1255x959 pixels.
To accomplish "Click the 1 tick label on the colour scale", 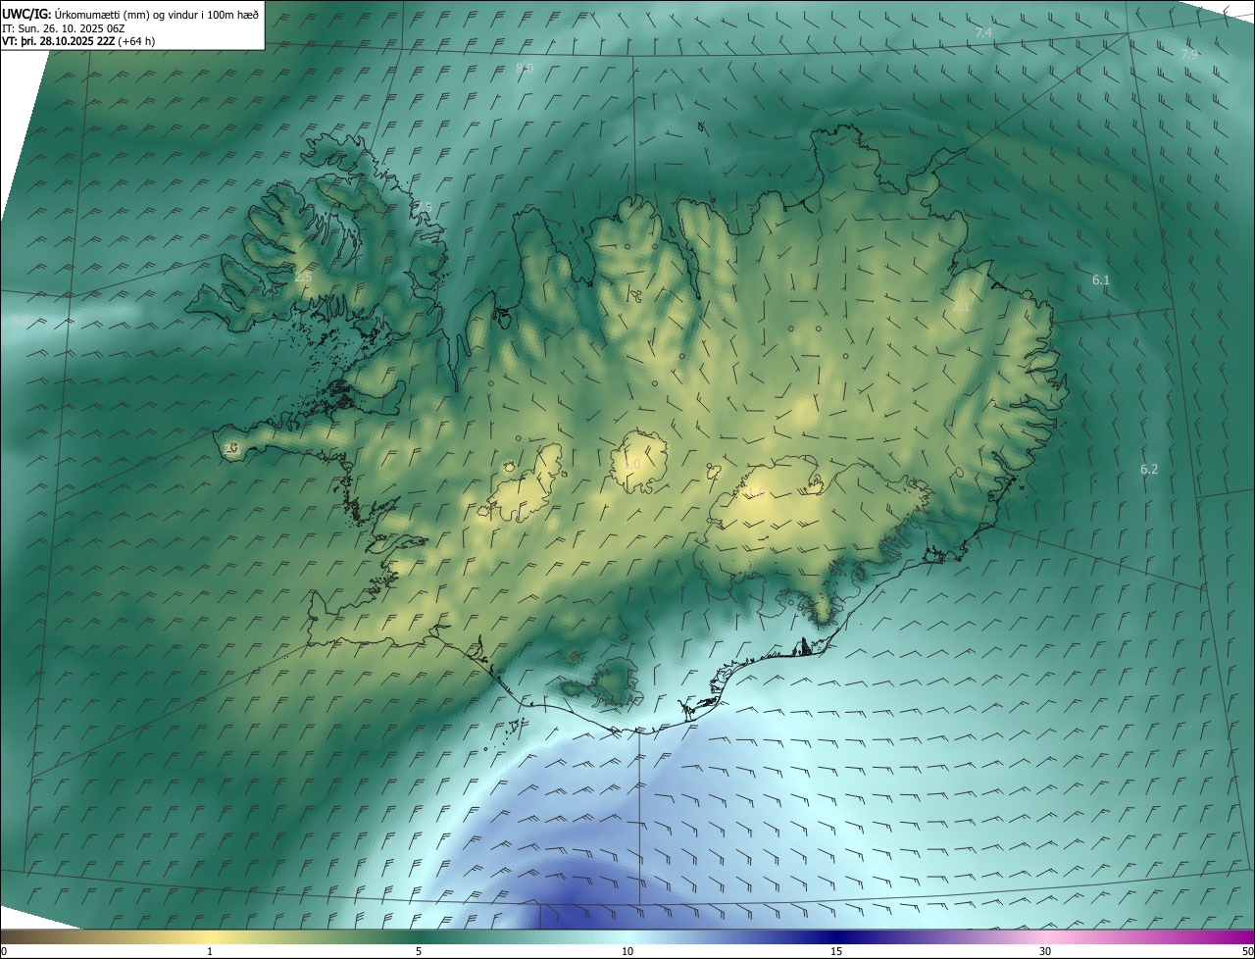I will 210,951.
